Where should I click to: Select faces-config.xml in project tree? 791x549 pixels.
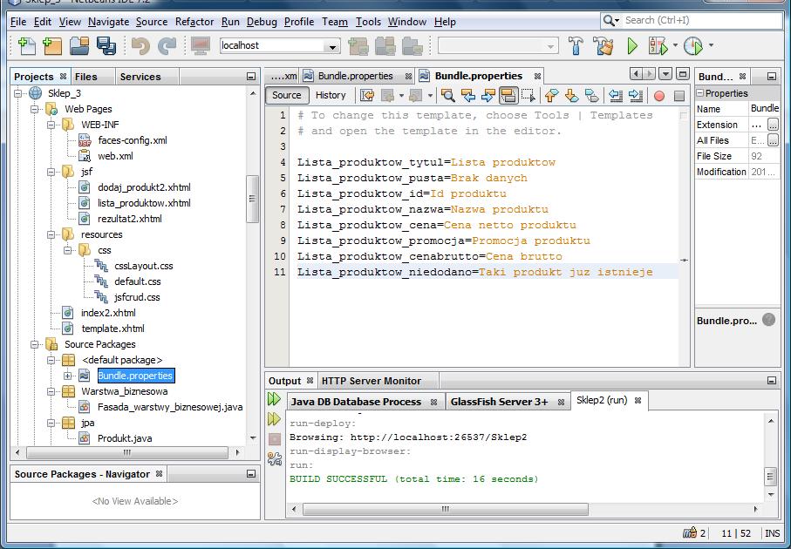(x=133, y=140)
